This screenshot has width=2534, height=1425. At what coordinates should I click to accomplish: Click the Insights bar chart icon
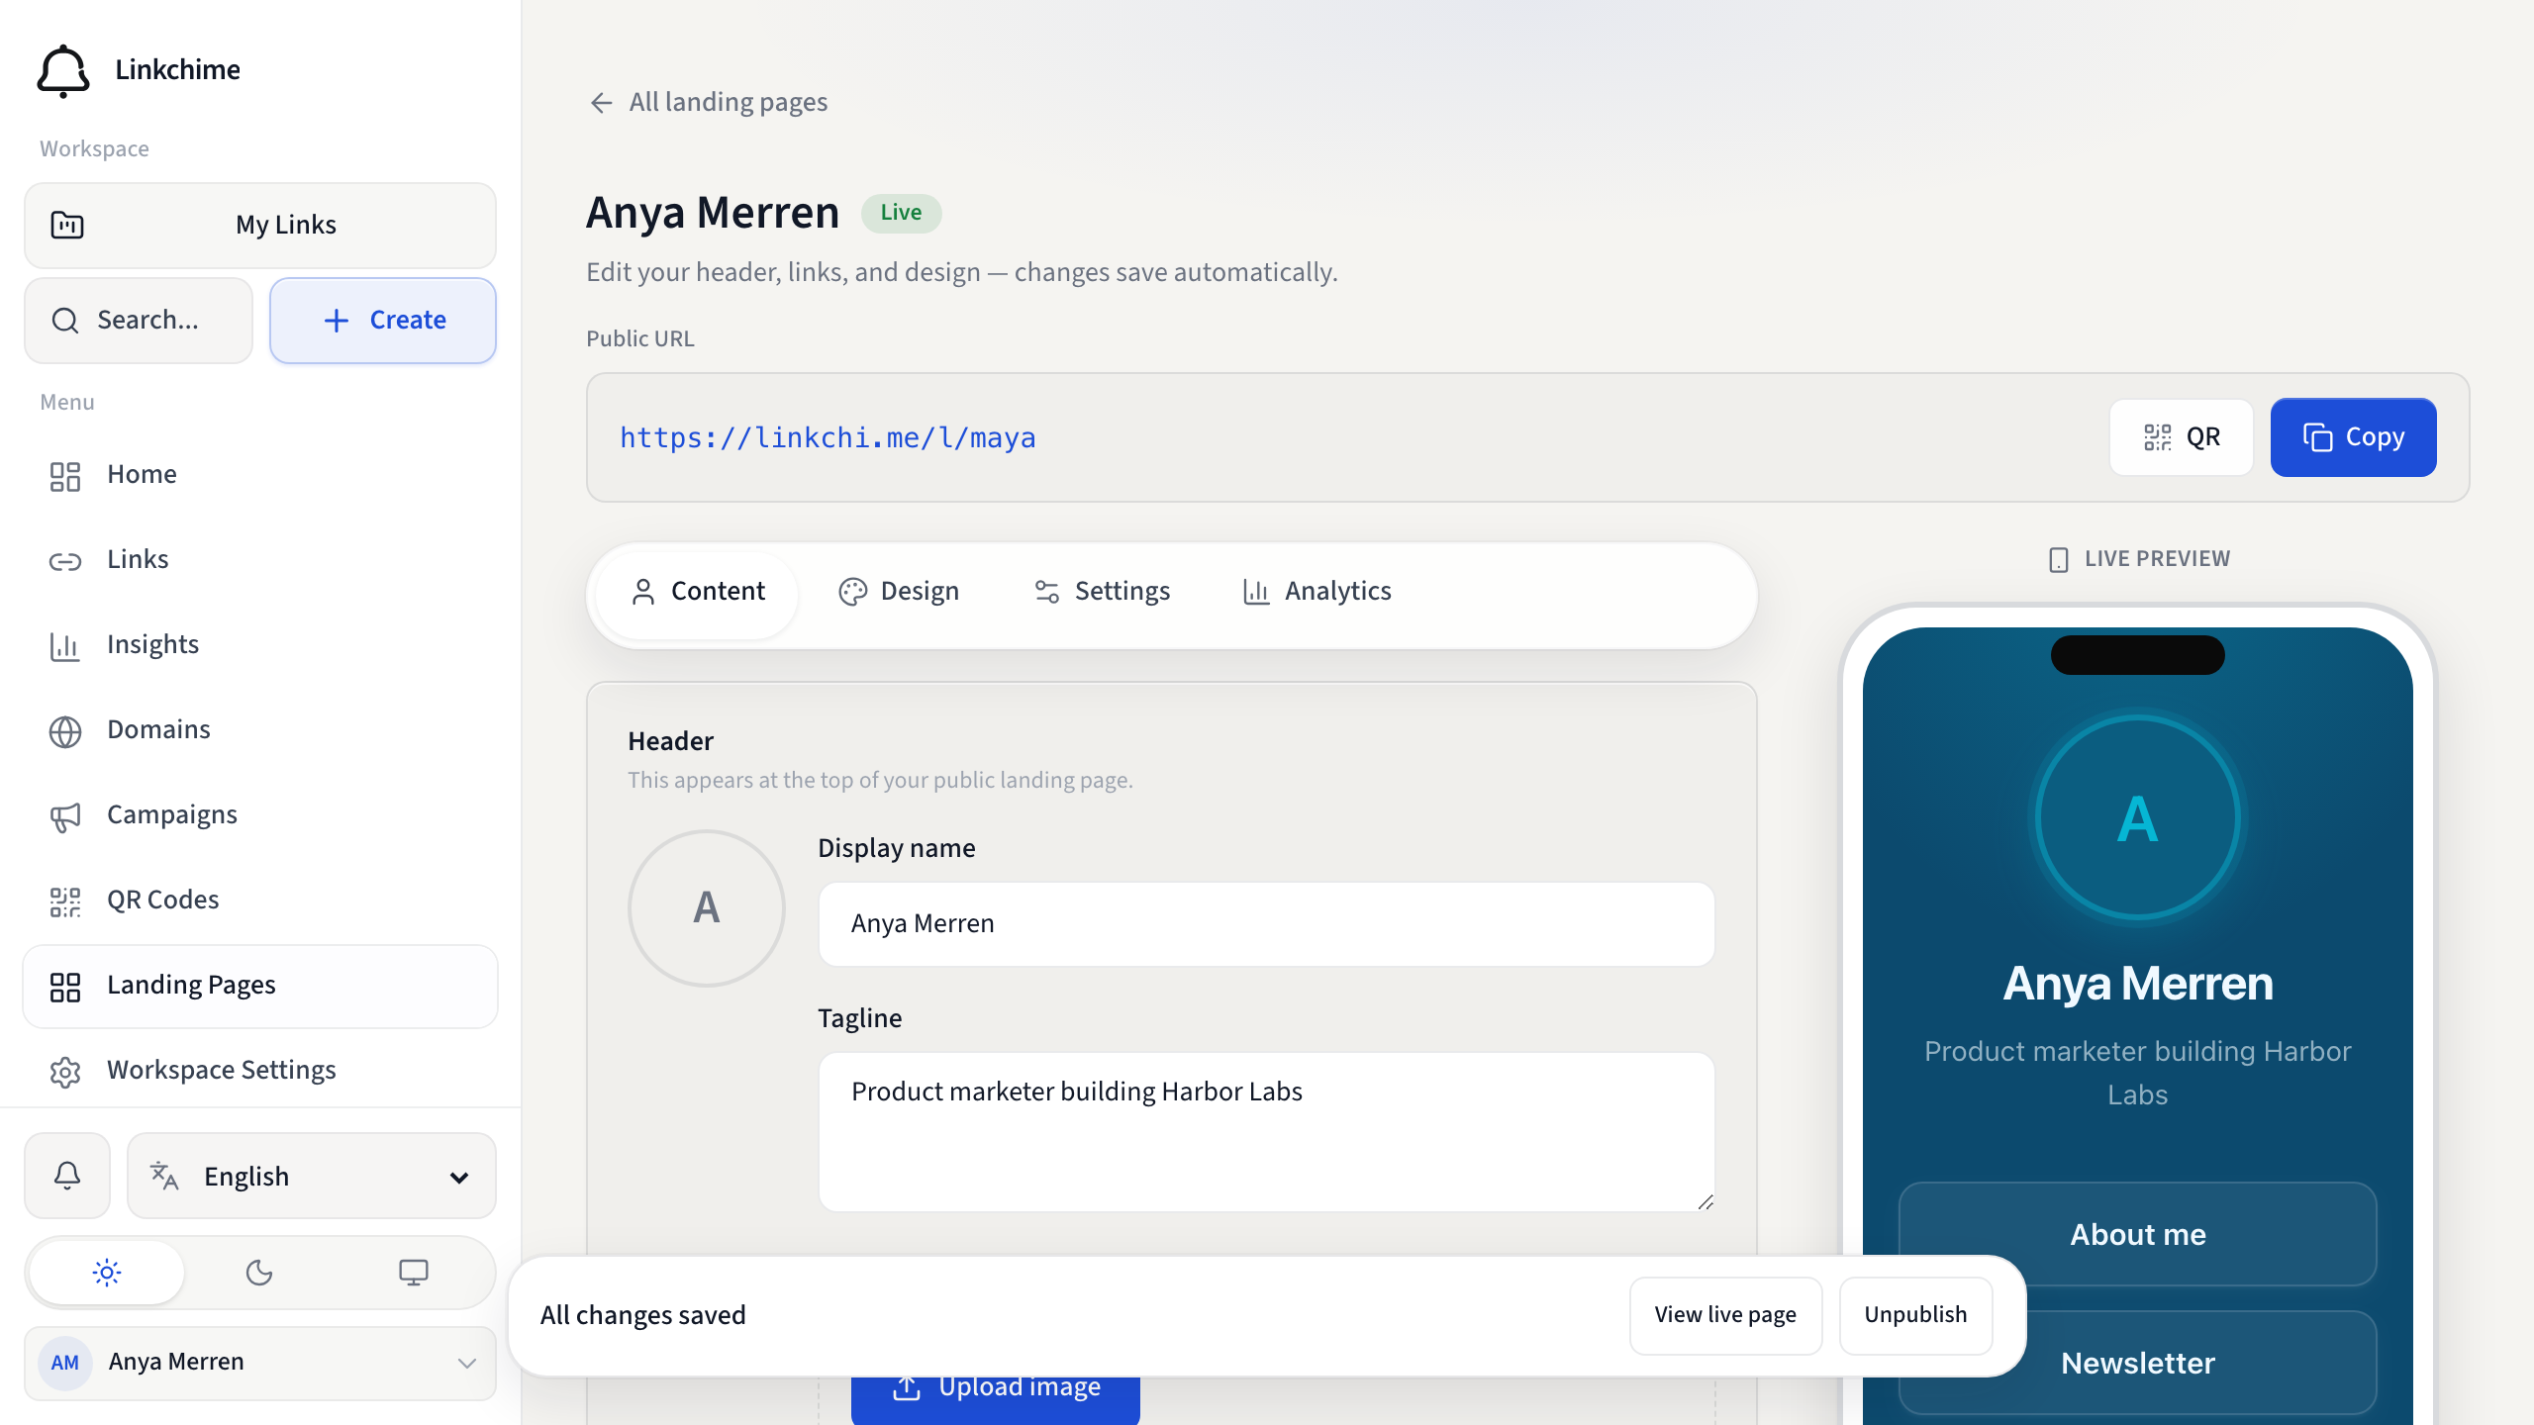(x=65, y=647)
